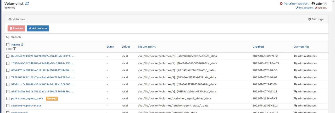
Task: Click ownership eye-slash icon in 2022-09-22 13:54:09 row
Action: click(295, 63)
